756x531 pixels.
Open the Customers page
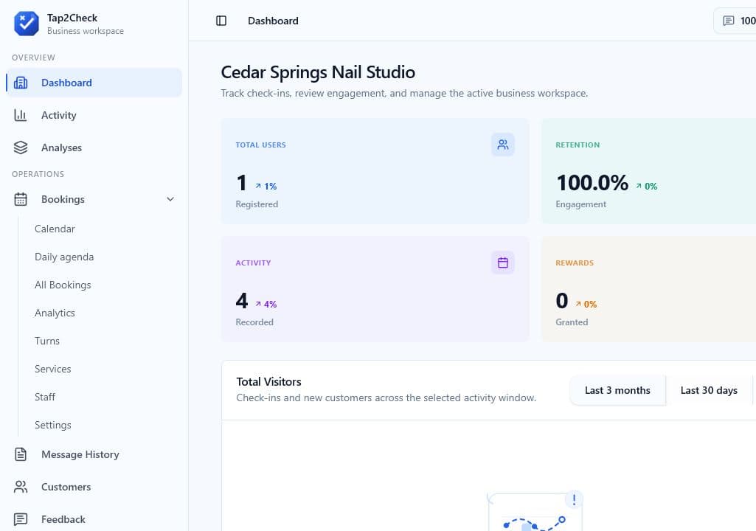(94, 487)
